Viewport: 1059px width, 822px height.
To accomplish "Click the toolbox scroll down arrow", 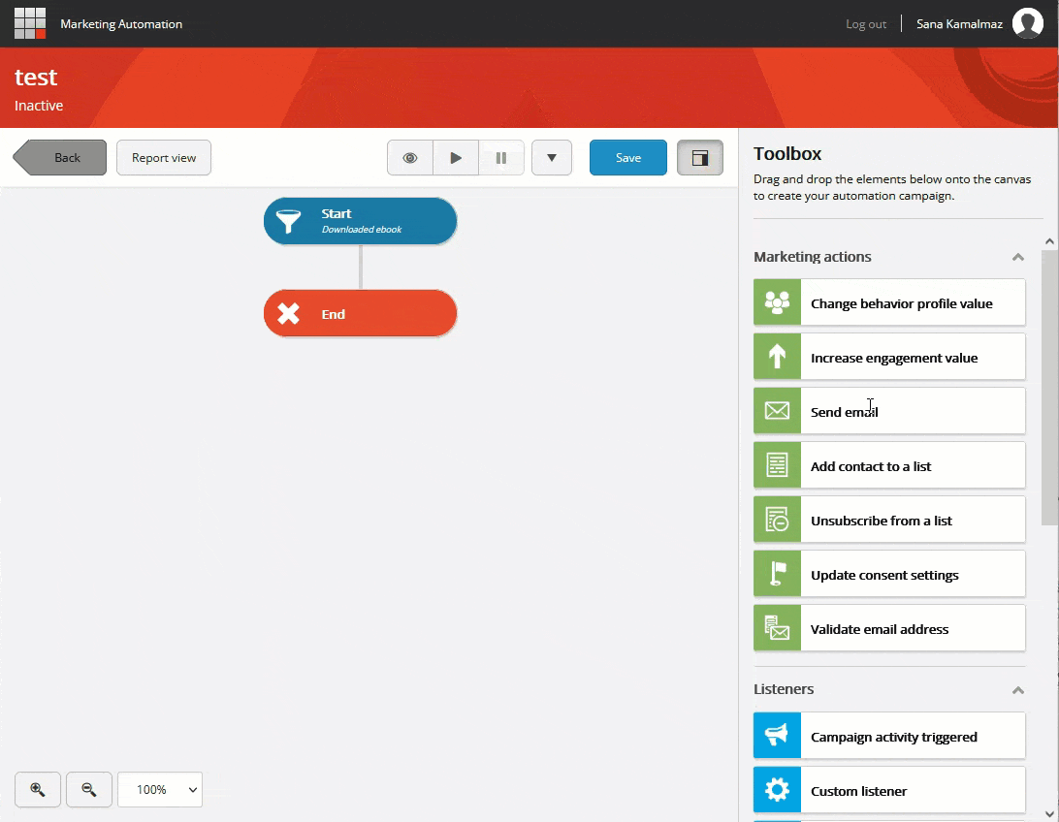I will coord(1049,814).
